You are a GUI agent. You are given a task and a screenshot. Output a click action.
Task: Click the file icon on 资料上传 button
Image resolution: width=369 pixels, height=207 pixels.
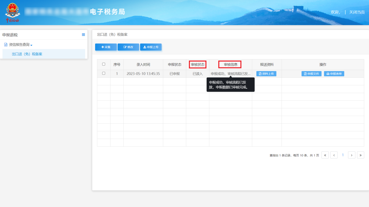coord(260,73)
